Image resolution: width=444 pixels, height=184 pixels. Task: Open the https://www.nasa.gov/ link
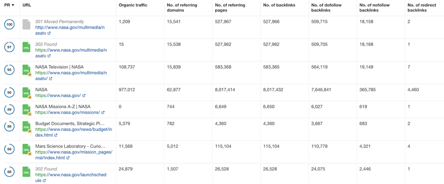(58, 96)
